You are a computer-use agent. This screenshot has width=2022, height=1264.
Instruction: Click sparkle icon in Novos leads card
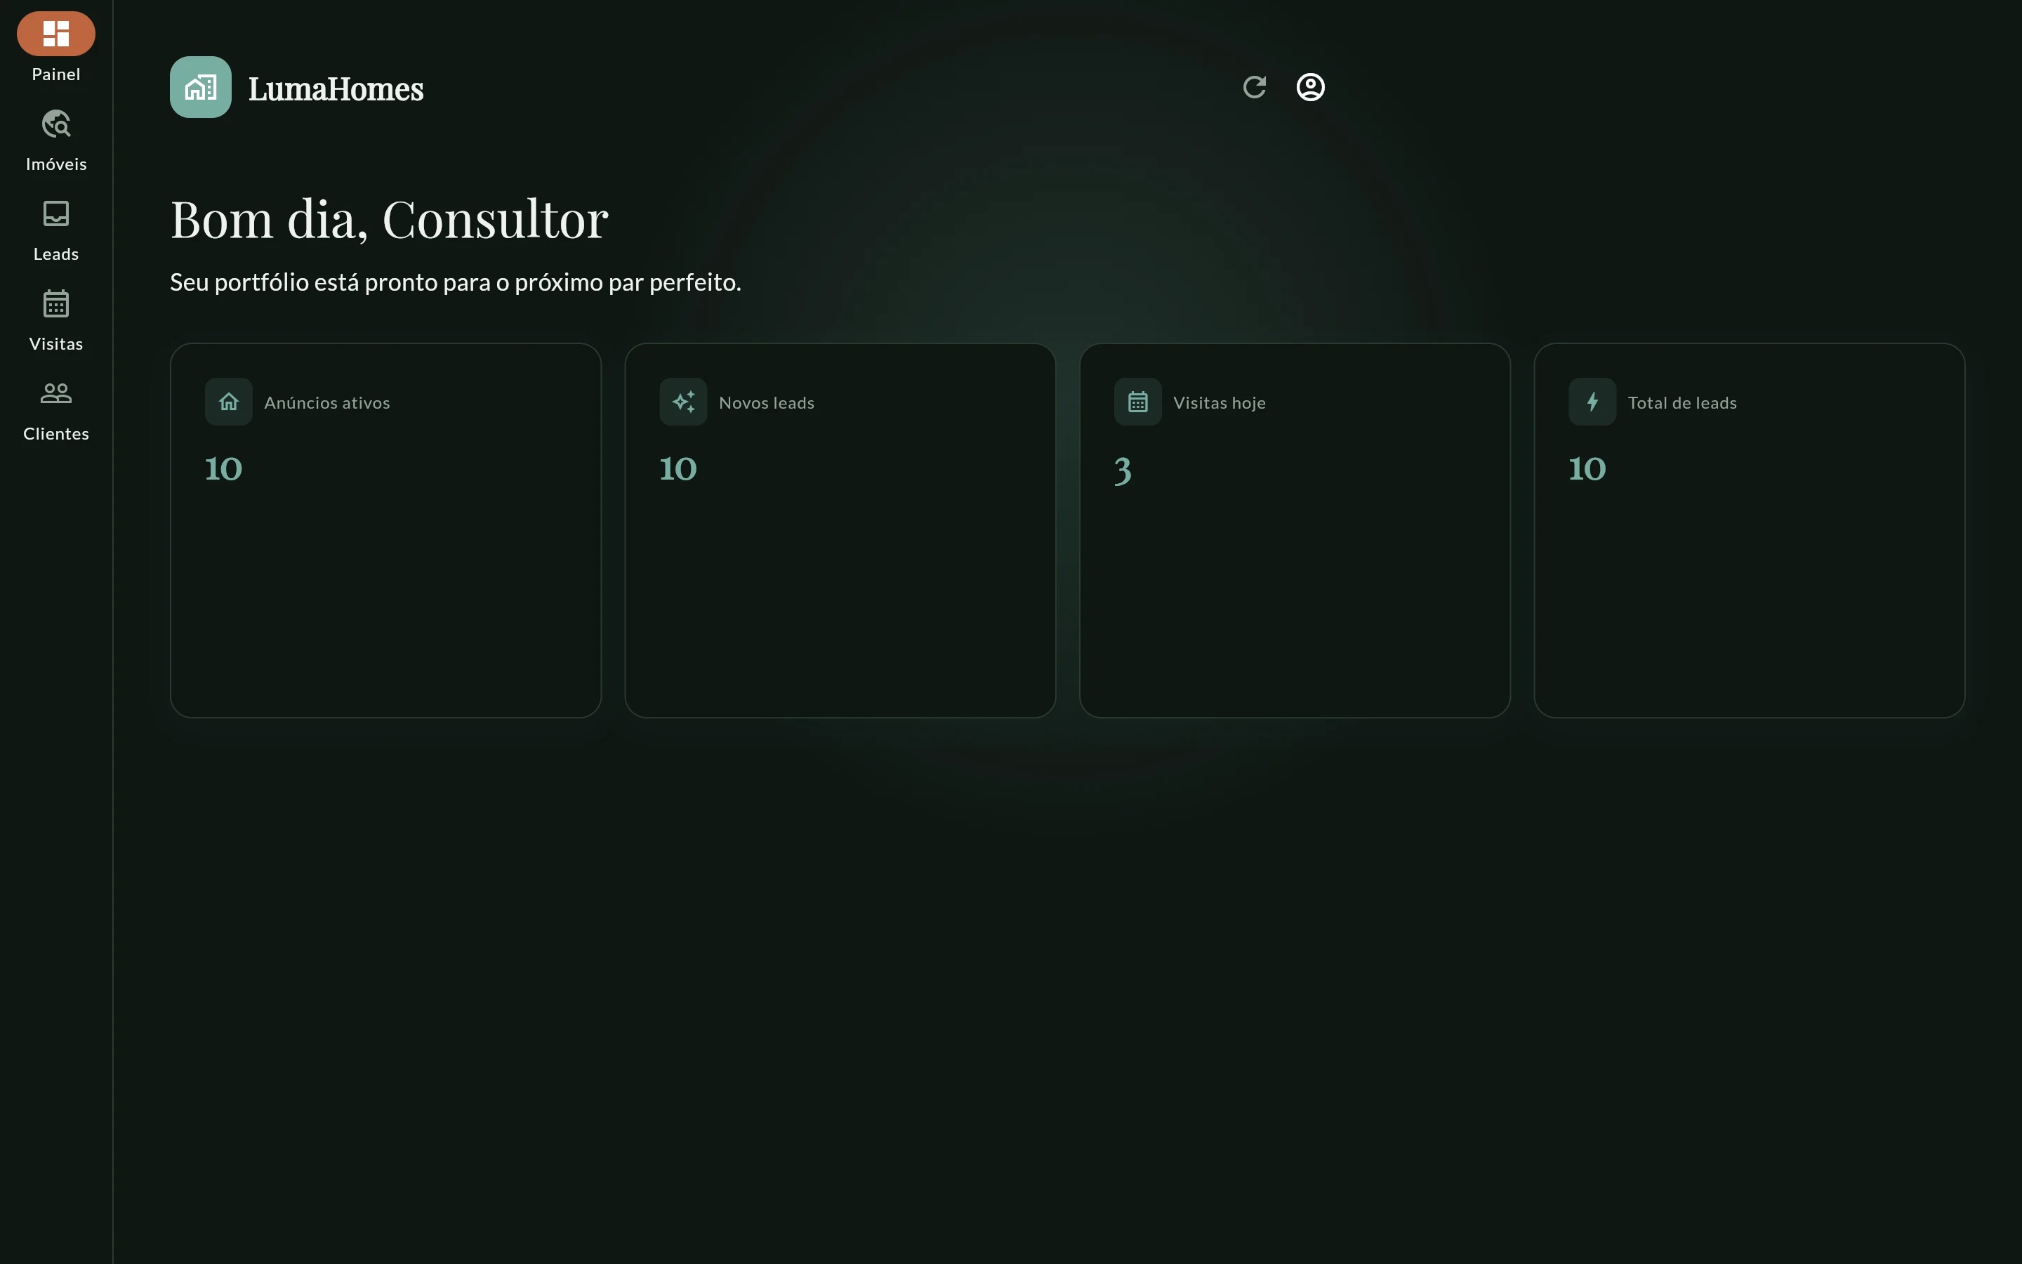click(683, 402)
